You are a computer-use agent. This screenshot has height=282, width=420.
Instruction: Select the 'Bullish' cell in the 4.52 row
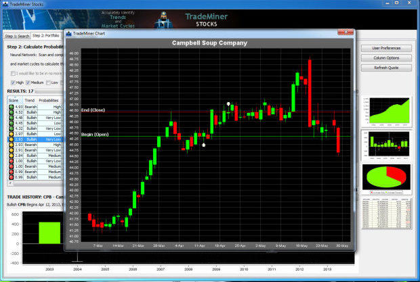[x=31, y=112]
